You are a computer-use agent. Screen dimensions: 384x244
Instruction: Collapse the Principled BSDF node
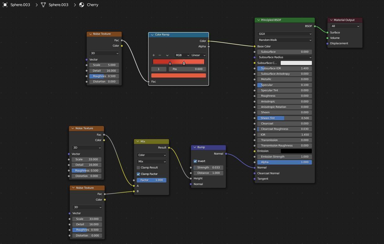click(258, 20)
